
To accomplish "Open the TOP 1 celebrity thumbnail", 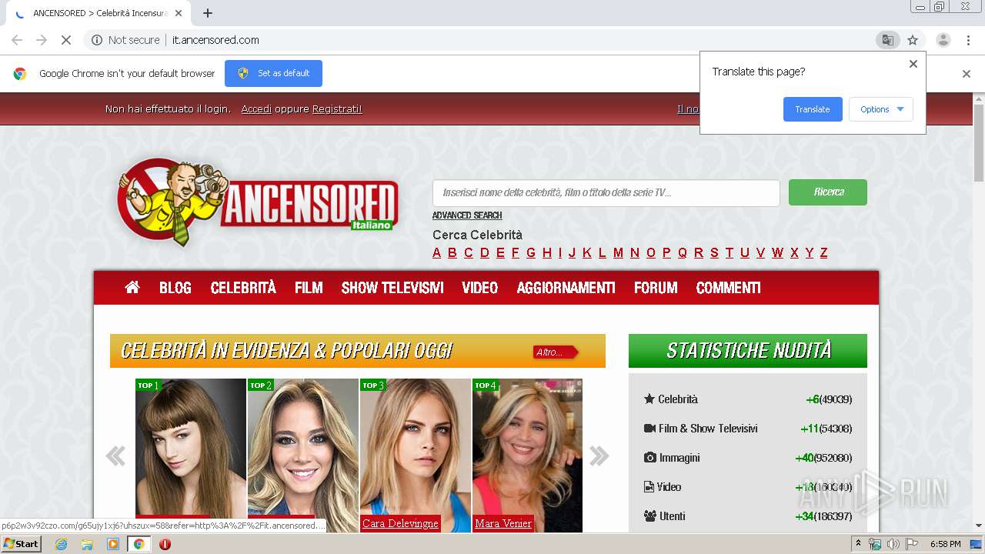I will pos(191,454).
